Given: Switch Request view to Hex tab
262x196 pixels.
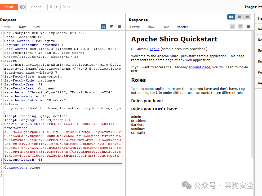Looking at the screenshot, I should click(x=37, y=27).
